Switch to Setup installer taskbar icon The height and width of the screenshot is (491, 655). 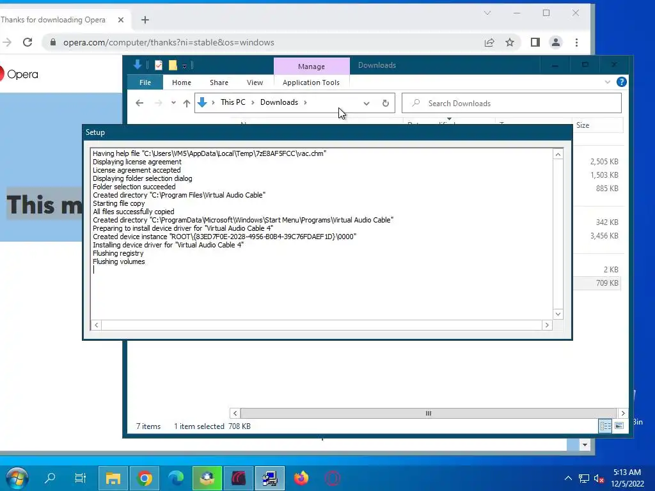coord(270,478)
